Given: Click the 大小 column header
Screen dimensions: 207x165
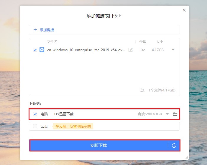Looking at the screenshot, I should coord(160,42).
